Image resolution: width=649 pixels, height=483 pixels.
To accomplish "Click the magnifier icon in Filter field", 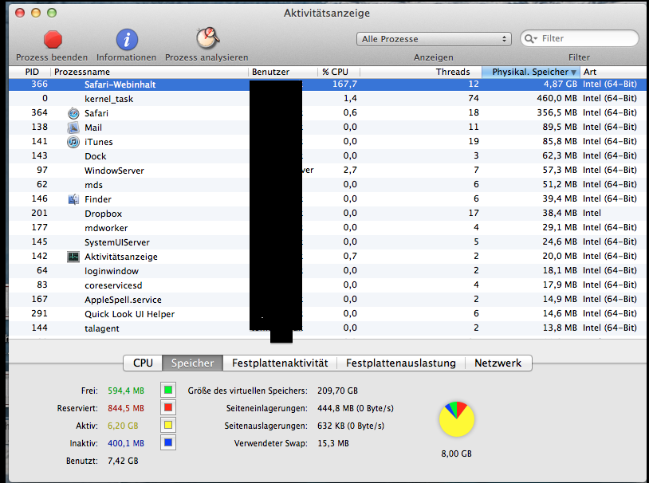I will [529, 38].
